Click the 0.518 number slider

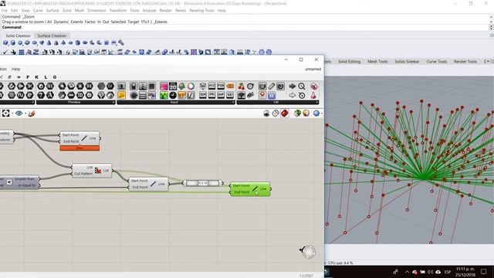click(x=202, y=183)
